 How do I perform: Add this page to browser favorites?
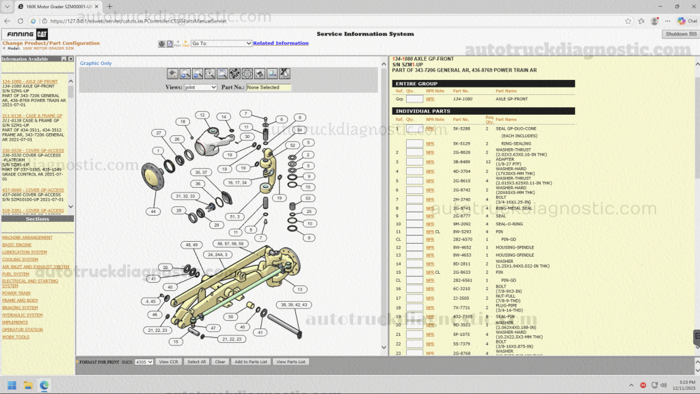(x=628, y=21)
